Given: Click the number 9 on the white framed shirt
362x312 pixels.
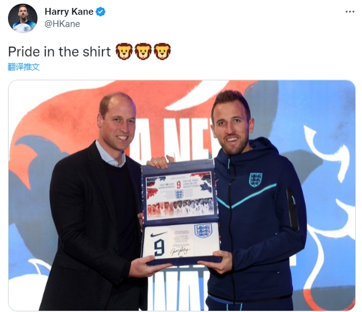Looking at the screenshot, I should (x=159, y=248).
